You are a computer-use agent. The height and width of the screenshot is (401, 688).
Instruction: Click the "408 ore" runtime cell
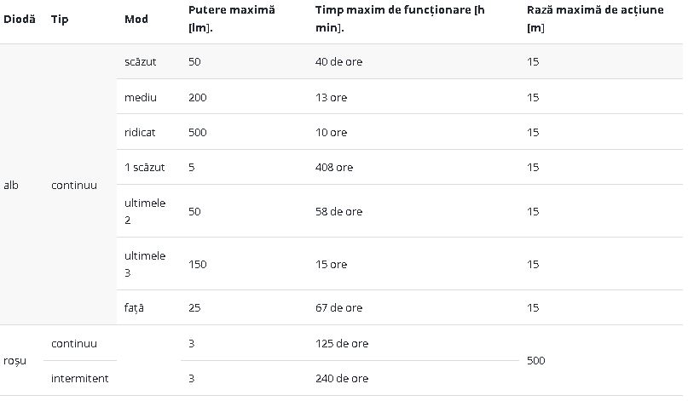click(x=333, y=168)
